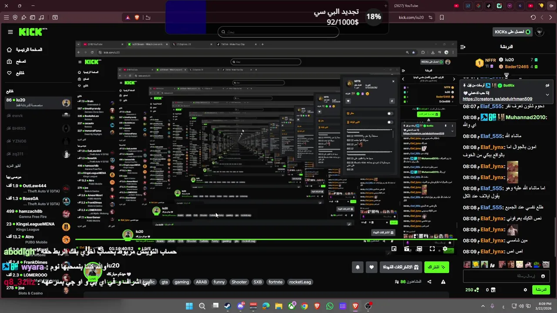The width and height of the screenshot is (557, 313).
Task: Open hamzach8b Garena Free Fire channel
Action: (38, 214)
